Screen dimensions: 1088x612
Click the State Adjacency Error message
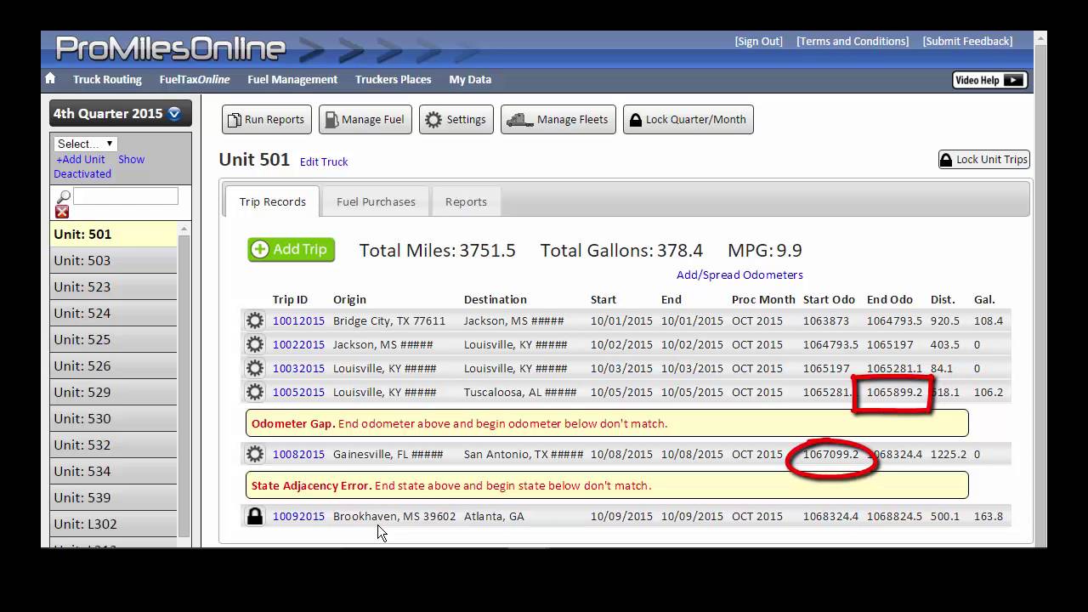pos(607,485)
